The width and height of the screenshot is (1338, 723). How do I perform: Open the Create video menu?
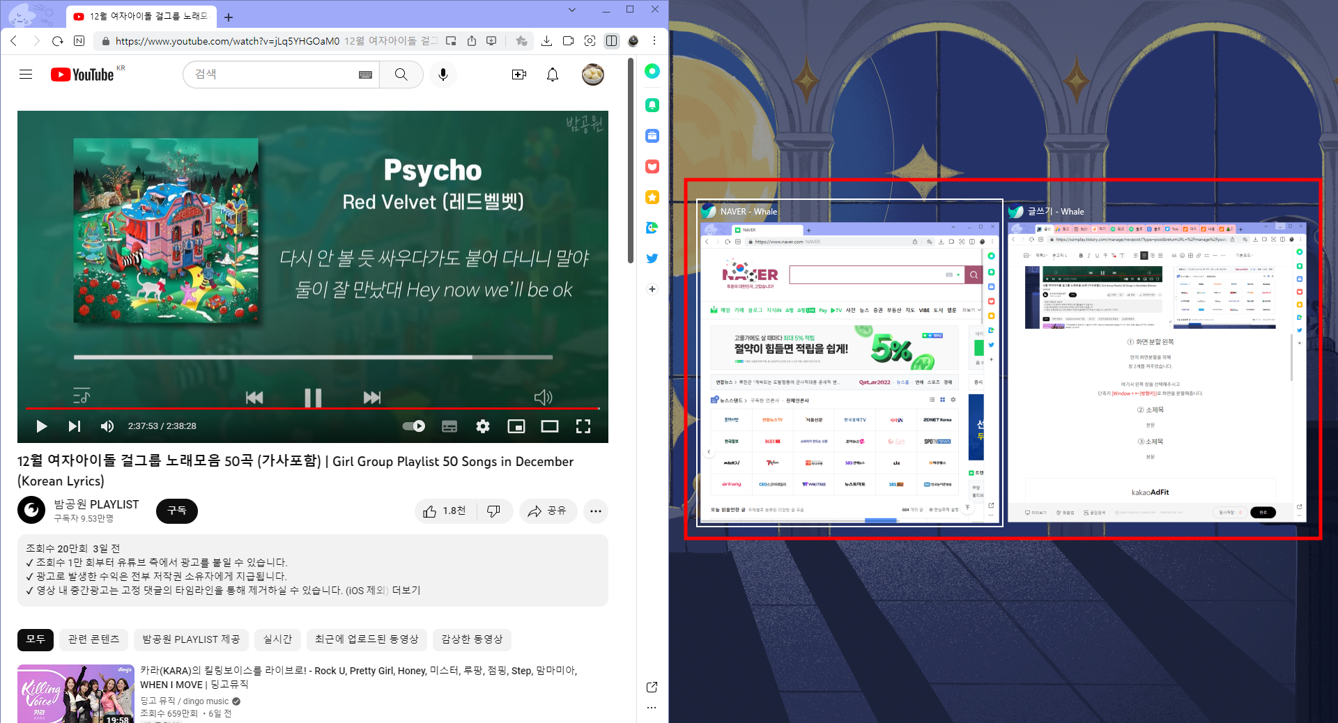coord(519,75)
